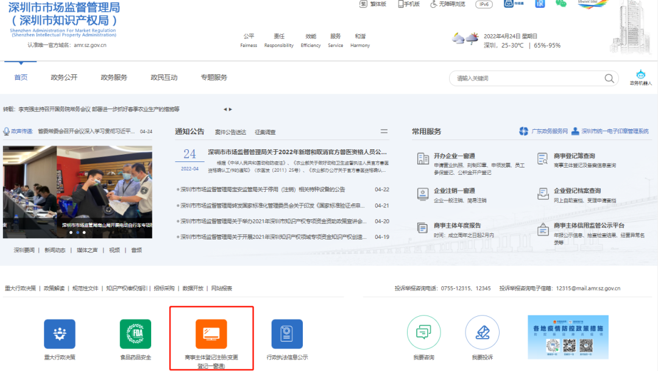The image size is (658, 371).
Task: Click the search magnifier icon
Action: tap(609, 79)
